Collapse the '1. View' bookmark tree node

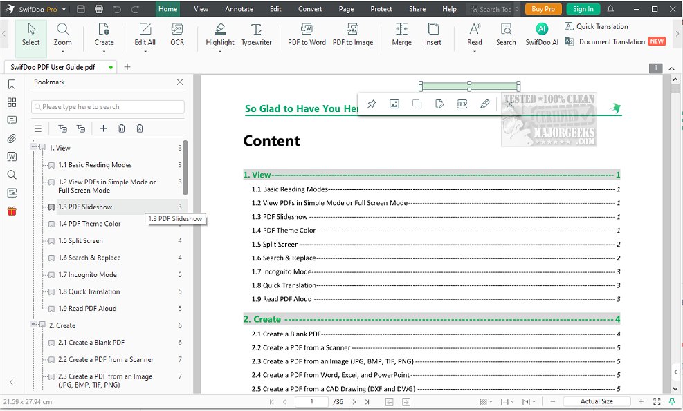[x=34, y=147]
